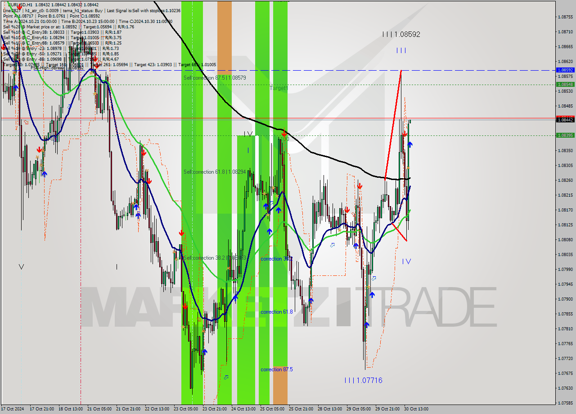The image size is (576, 414).
Task: Click the 'FSB-HighToBreak' label
Action: click(x=49, y=68)
